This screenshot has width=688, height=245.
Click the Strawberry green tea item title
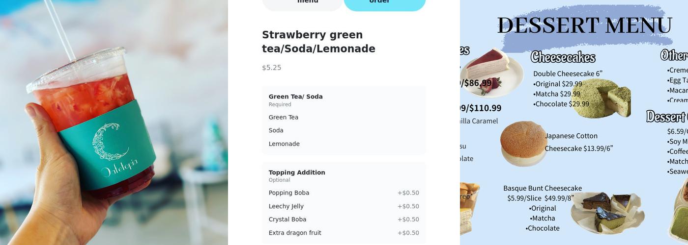pyautogui.click(x=318, y=42)
